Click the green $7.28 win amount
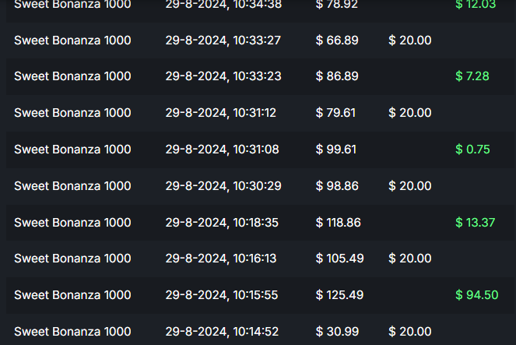The height and width of the screenshot is (345, 516). click(x=472, y=76)
